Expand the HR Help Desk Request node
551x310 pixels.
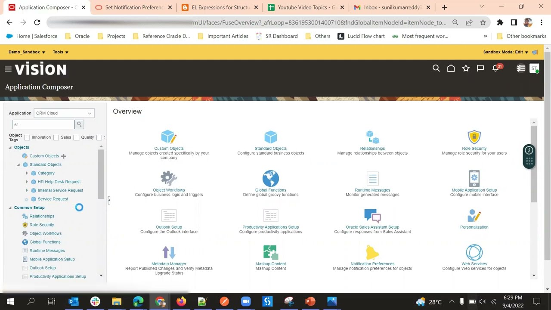(x=27, y=182)
